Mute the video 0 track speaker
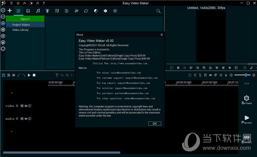Screen dimensions: 257x157 pyautogui.click(x=30, y=106)
